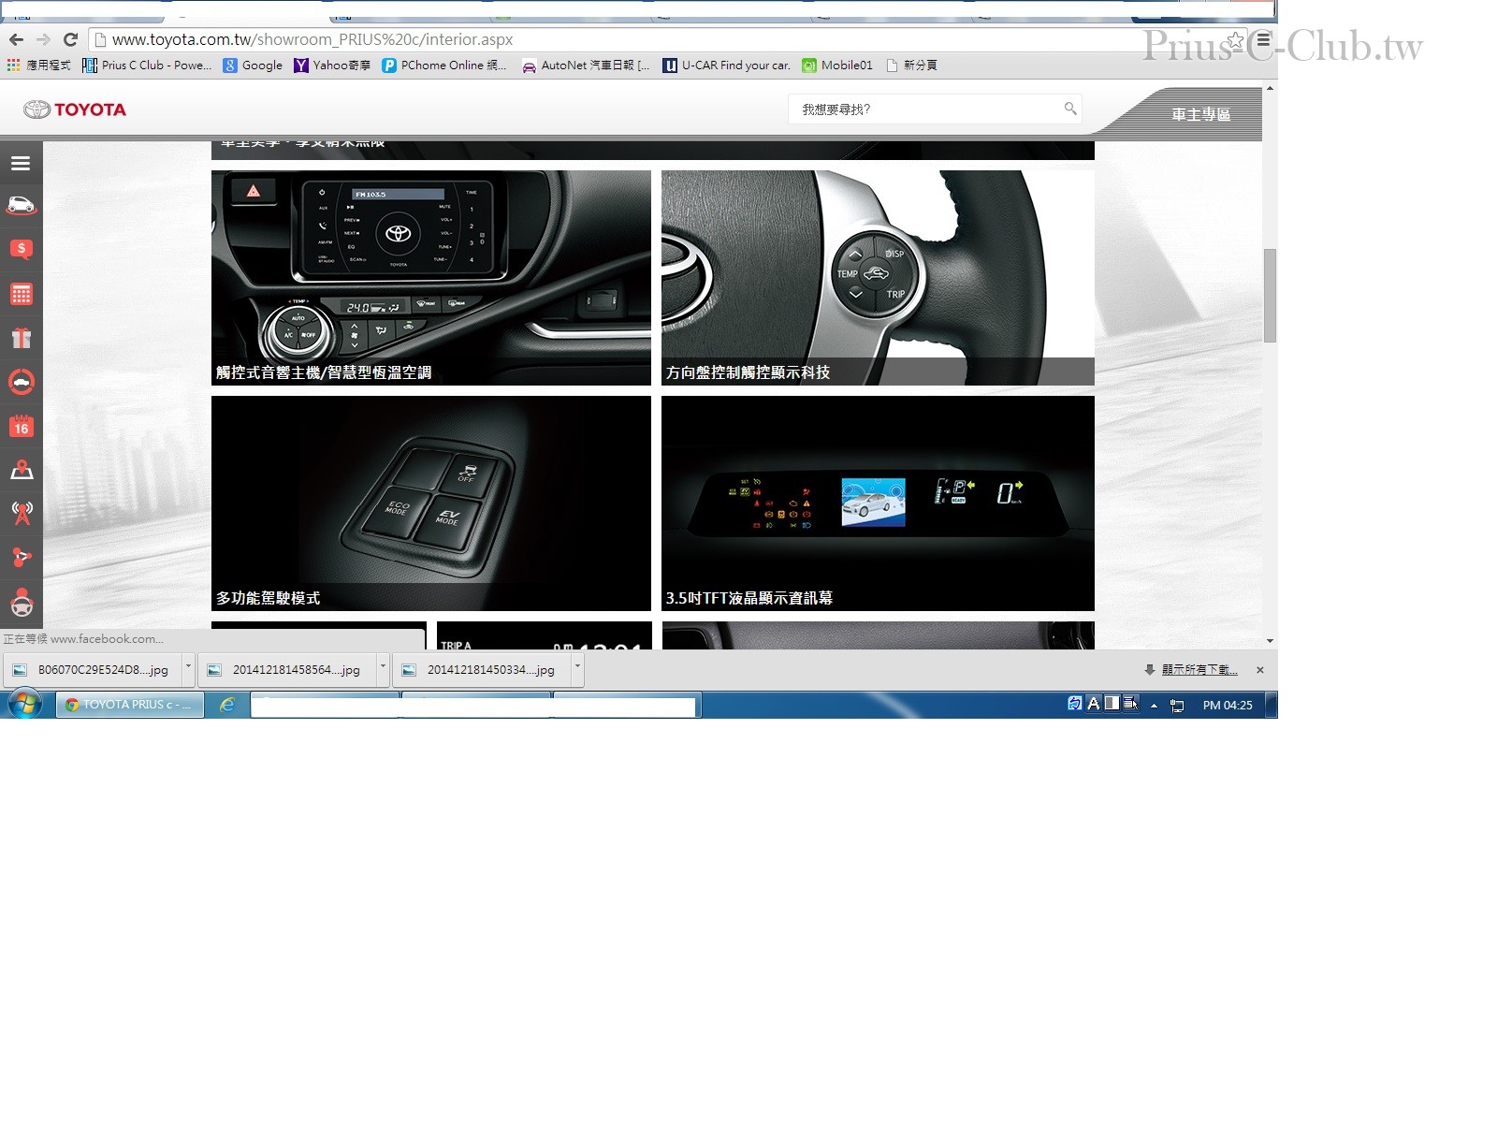Click the address bar URL
1497x1123 pixels.
click(x=312, y=39)
